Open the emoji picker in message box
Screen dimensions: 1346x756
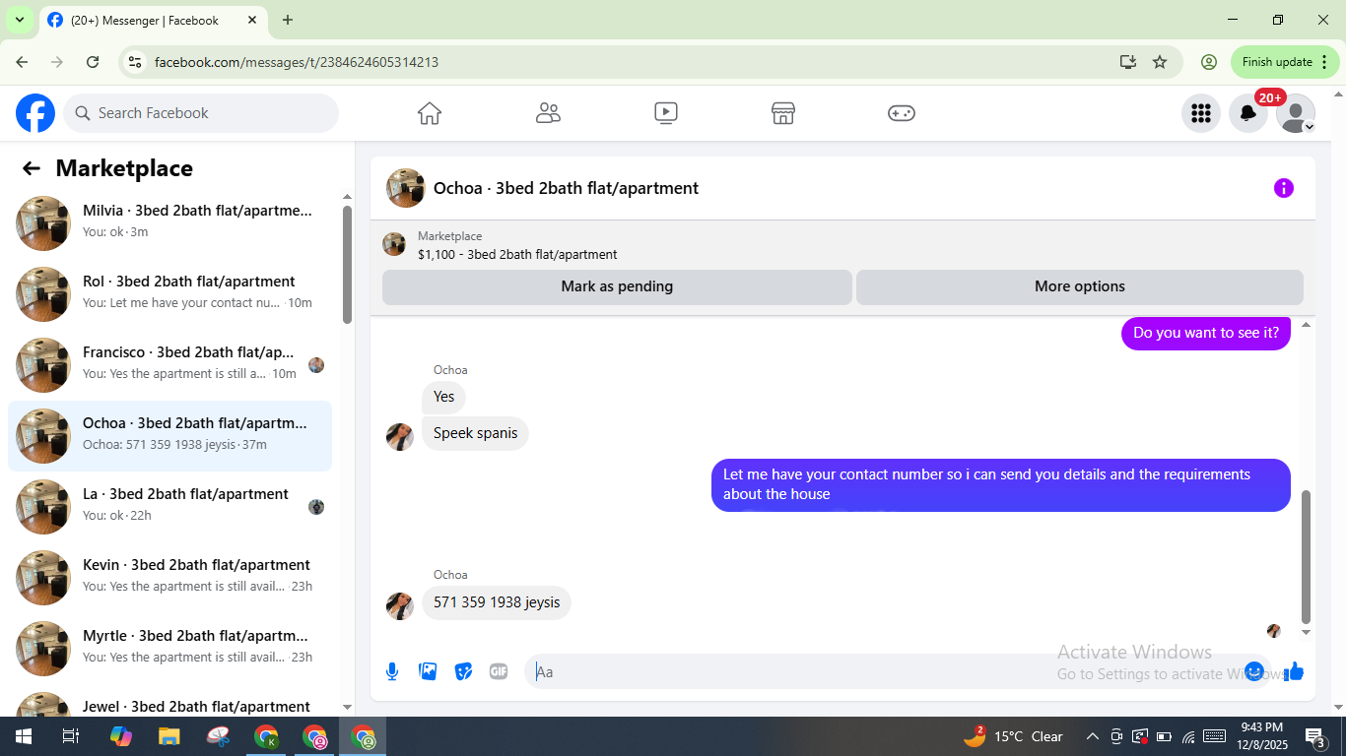click(x=1254, y=671)
